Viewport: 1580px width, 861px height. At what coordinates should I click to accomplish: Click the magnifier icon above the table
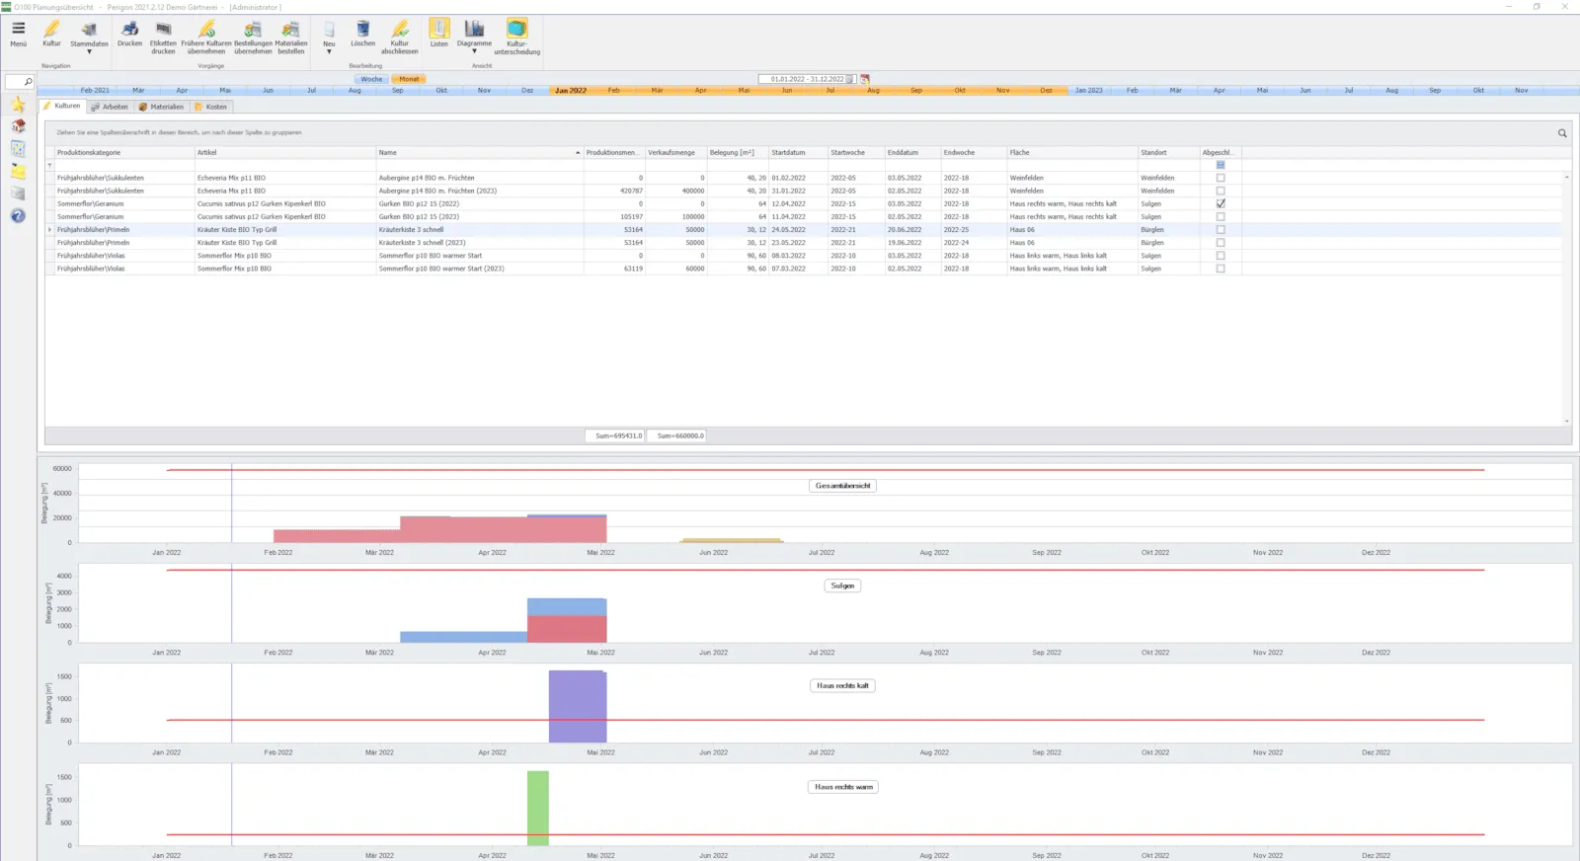1562,133
